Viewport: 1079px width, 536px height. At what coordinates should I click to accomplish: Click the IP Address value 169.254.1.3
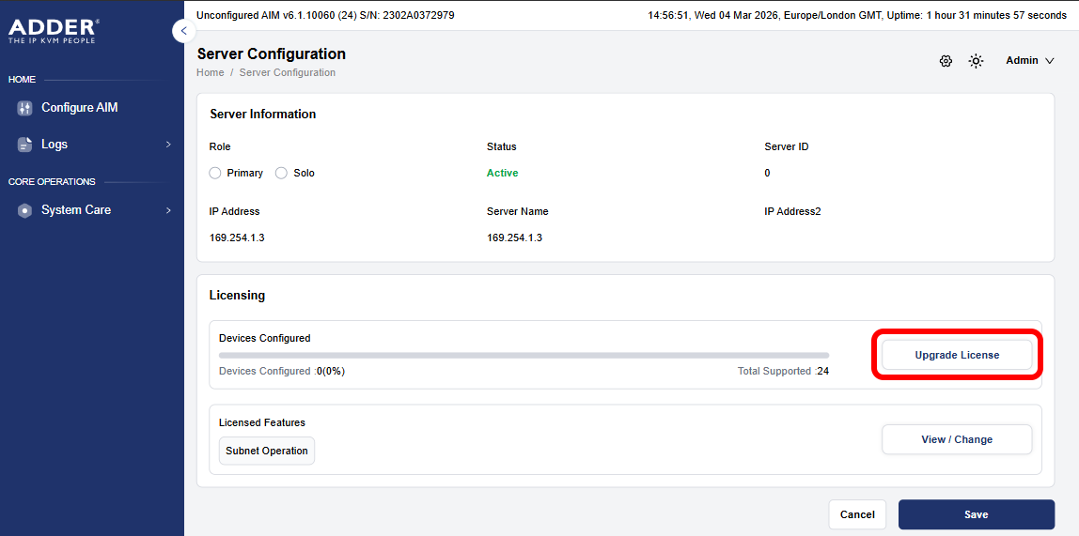(237, 237)
